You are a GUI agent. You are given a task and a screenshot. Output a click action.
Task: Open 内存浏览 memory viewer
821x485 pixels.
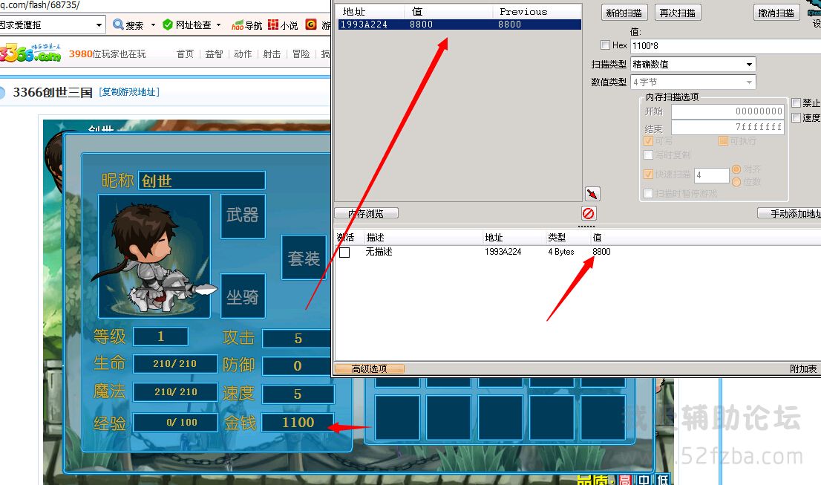[x=367, y=213]
